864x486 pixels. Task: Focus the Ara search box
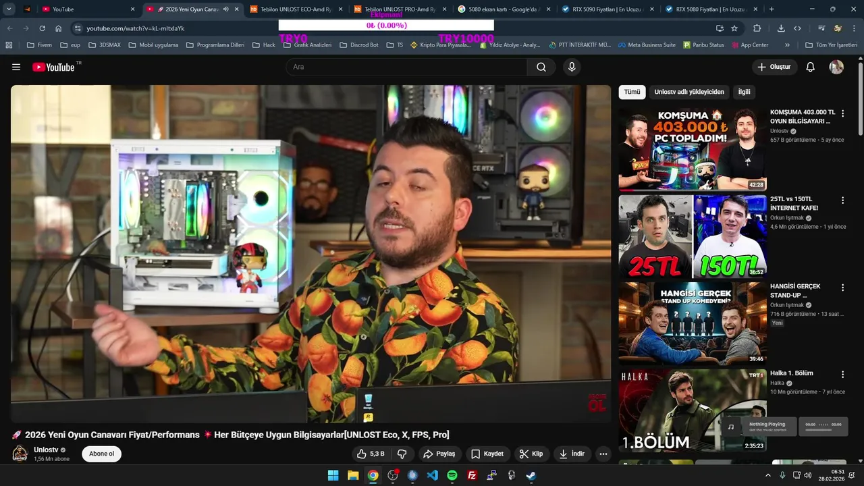(x=406, y=67)
